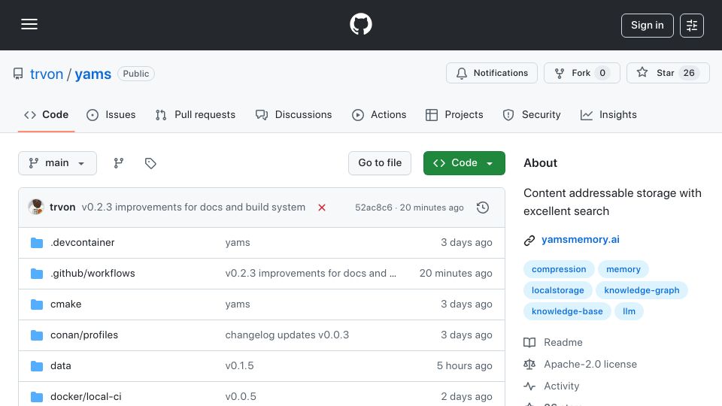Open the Insights tab
722x406 pixels.
coord(608,114)
